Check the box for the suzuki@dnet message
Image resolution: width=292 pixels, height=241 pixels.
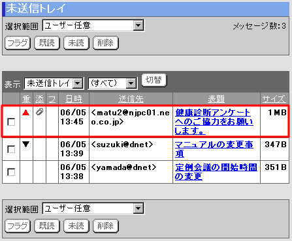tap(11, 149)
